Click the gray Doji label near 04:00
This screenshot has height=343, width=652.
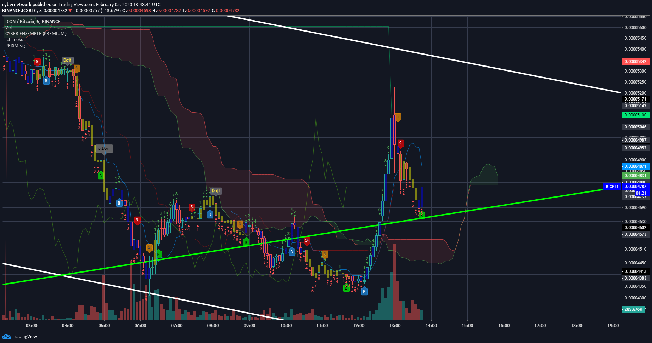(x=67, y=60)
